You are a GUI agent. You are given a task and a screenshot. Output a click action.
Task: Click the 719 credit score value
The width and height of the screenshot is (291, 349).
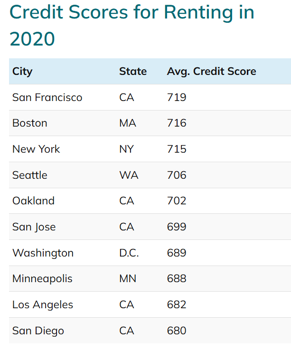coord(177,98)
